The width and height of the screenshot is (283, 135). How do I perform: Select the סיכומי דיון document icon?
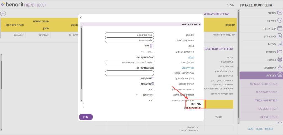click(280, 36)
